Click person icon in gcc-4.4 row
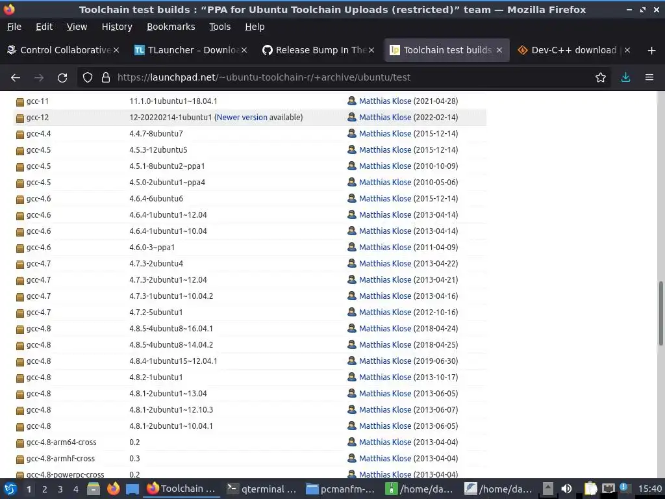The height and width of the screenshot is (499, 665). point(351,133)
